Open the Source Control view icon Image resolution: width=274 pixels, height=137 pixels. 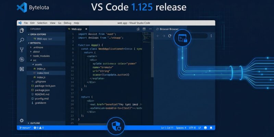(x=22, y=50)
